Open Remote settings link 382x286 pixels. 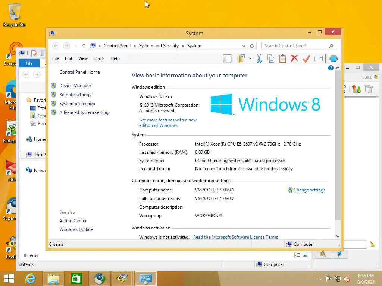click(x=75, y=95)
